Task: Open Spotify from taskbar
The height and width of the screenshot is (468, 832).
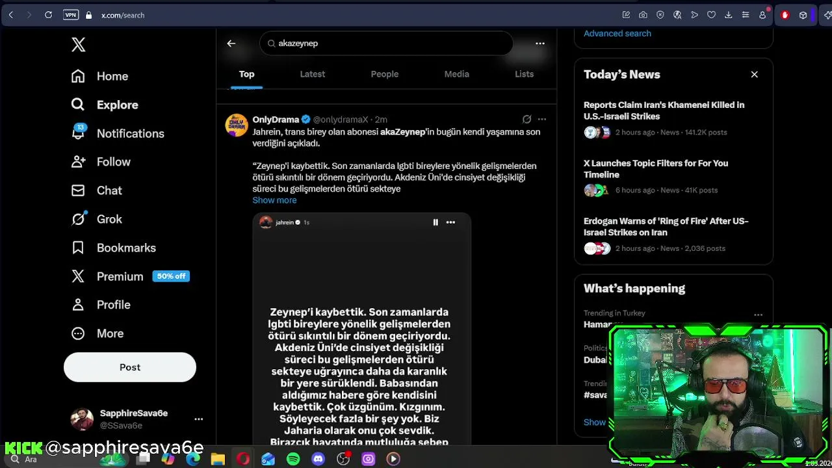Action: pyautogui.click(x=293, y=459)
